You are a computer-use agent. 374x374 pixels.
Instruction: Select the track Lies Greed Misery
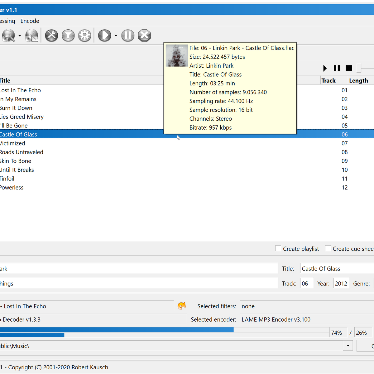[187, 117]
